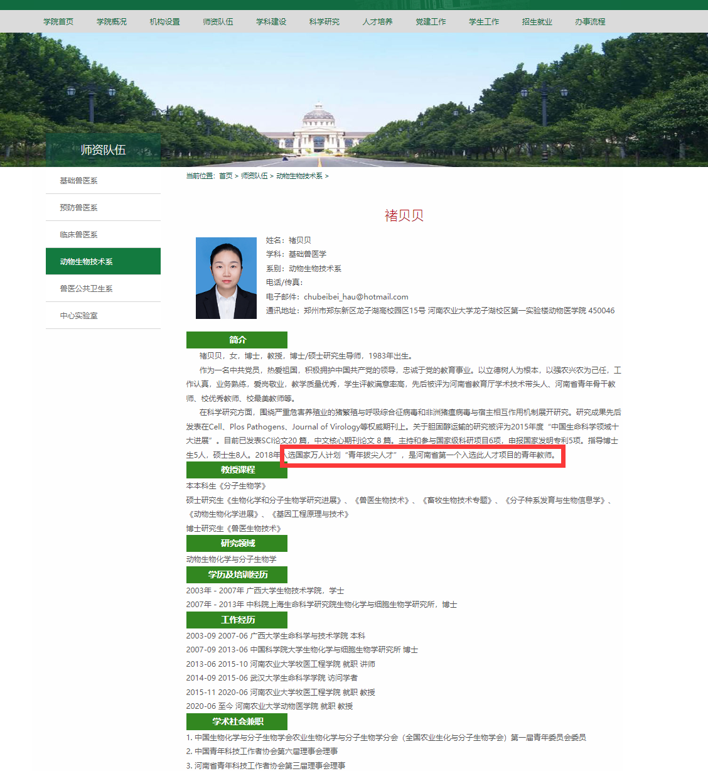Viewport: 708px width, 771px height.
Task: Go to 师资队伍 in top navigation
Action: [218, 21]
